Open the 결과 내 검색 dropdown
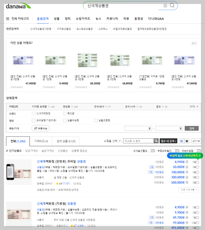The image size is (205, 230). [168, 141]
